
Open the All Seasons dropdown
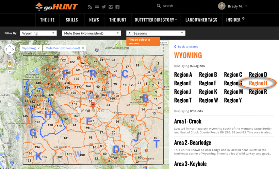point(156,33)
